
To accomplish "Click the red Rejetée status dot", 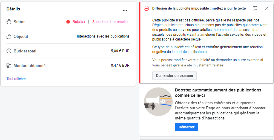I will 68,22.
